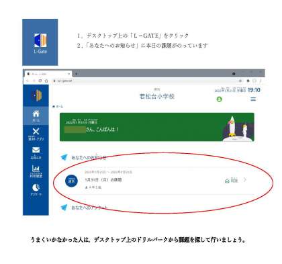Screen dimensions: 282x264
Task: Select the Home icon in the blue sidebar
Action: (36, 116)
